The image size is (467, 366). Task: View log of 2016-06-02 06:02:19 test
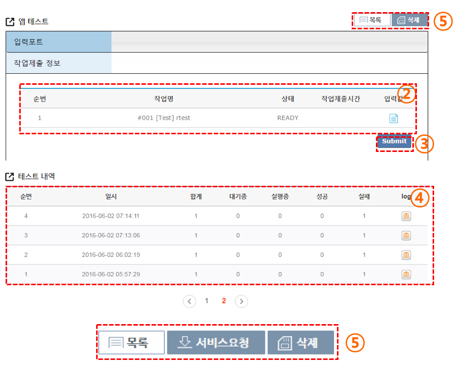point(406,255)
